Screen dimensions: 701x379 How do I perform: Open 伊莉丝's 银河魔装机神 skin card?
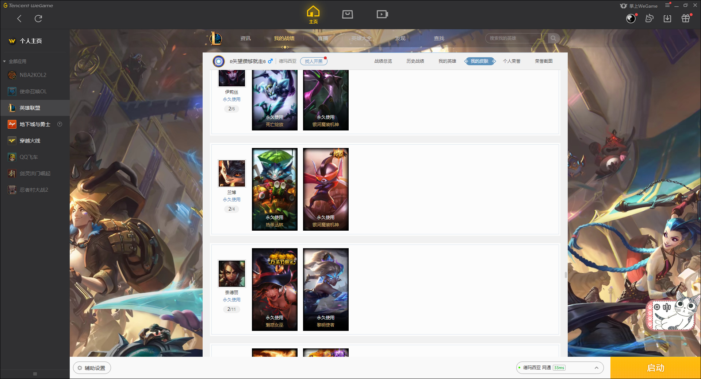point(326,100)
